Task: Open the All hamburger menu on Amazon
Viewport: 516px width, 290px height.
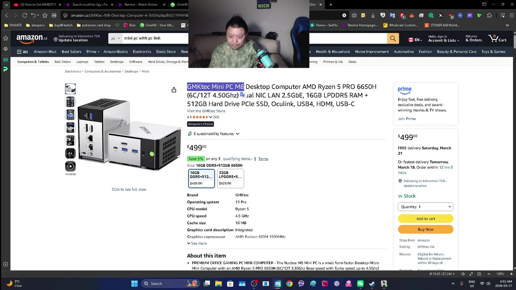Action: tap(22, 52)
